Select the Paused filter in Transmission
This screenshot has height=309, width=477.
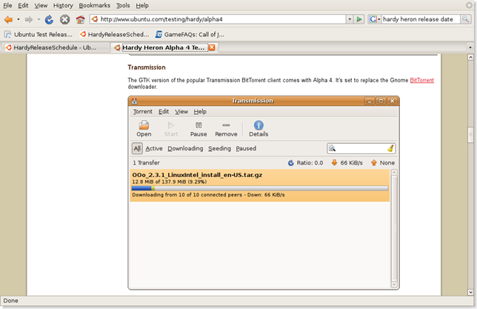coord(246,148)
